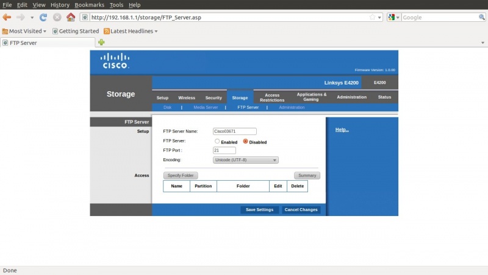Screen dimensions: 488x275
Task: Click the search magnifier icon
Action: click(481, 18)
